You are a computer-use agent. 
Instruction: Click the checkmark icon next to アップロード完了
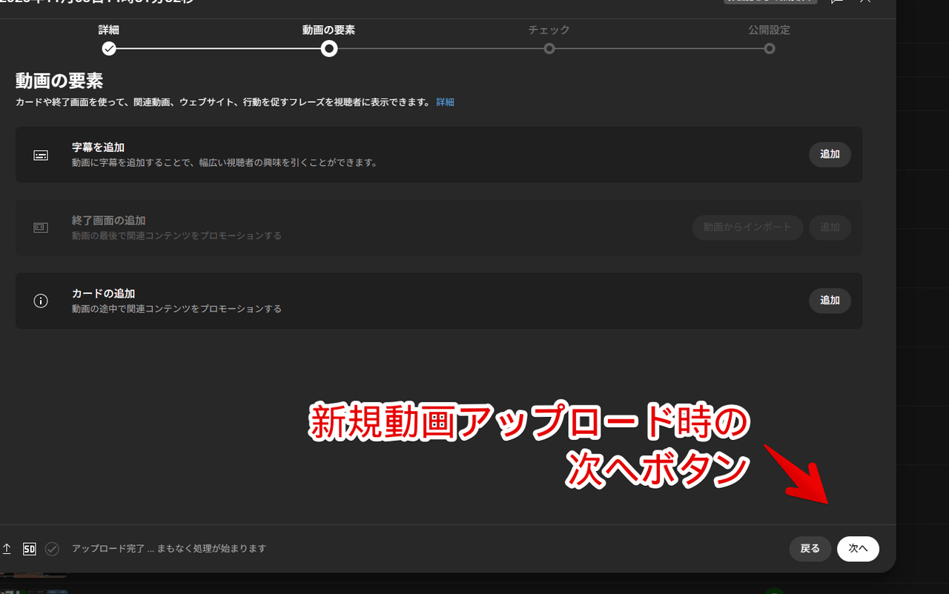(52, 548)
